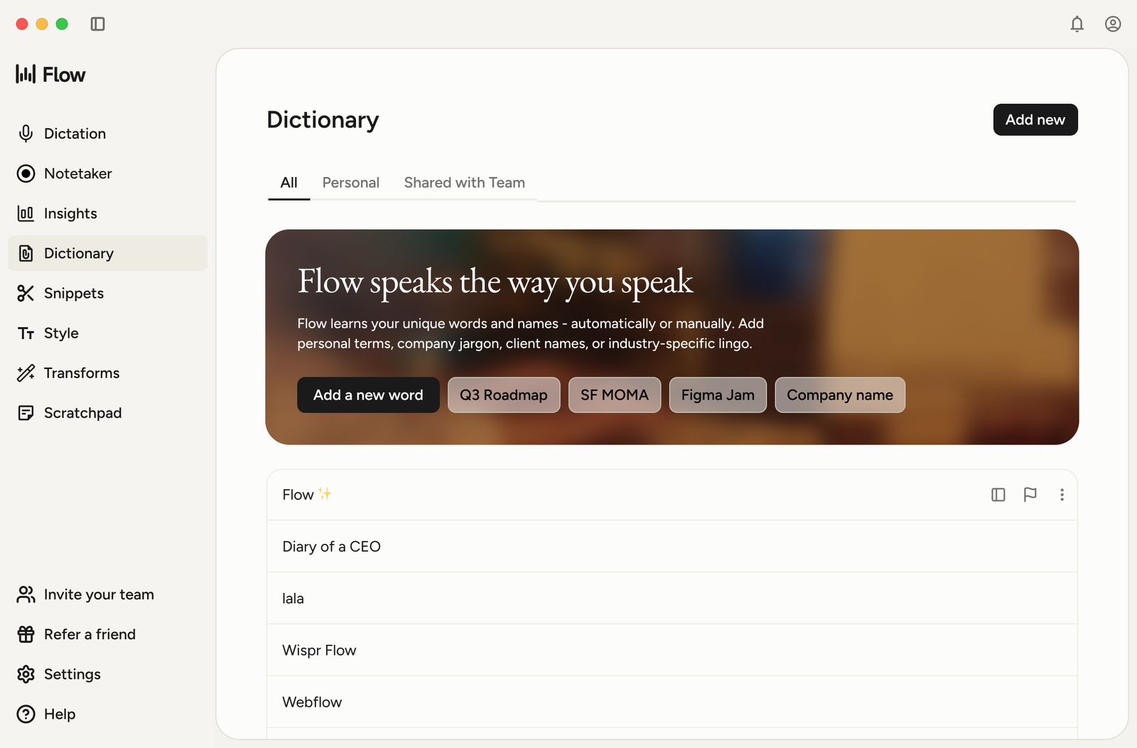
Task: Open Notetaker in the sidebar
Action: 108,173
